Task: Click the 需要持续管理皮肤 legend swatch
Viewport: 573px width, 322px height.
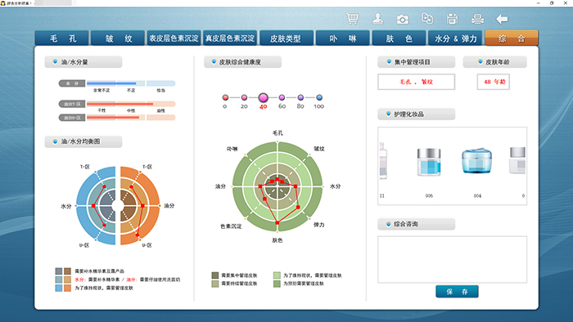Action: pos(214,284)
